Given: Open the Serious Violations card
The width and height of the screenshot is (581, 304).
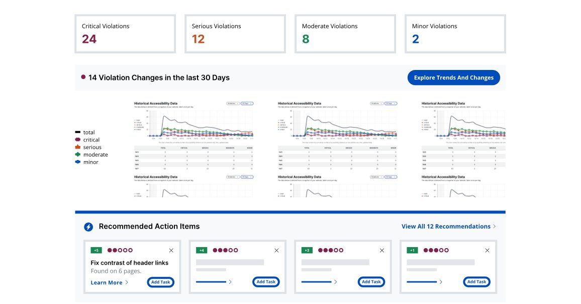Looking at the screenshot, I should click(x=235, y=34).
